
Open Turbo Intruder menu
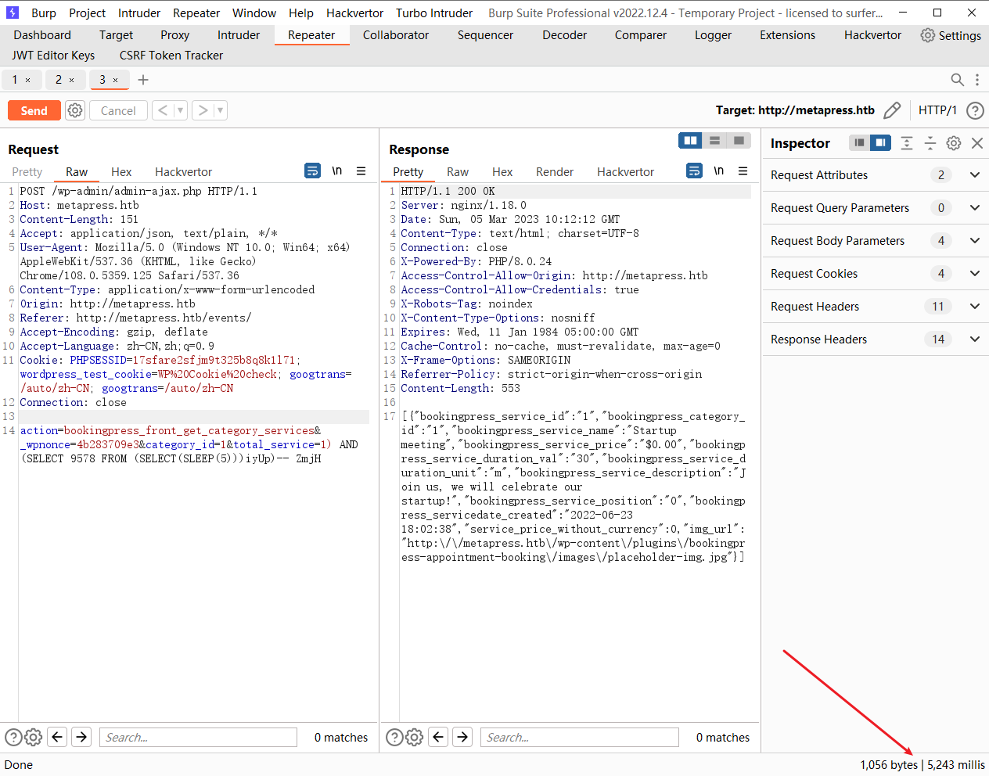tap(434, 13)
